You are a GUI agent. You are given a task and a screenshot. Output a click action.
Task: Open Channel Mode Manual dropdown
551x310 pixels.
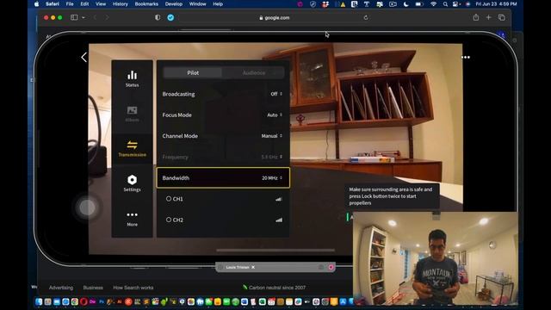tap(272, 136)
